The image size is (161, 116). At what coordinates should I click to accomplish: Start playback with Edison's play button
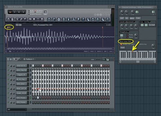pos(14,12)
